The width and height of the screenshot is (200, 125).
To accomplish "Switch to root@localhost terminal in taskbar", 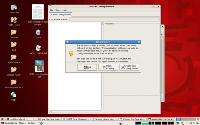I will click(x=19, y=119).
